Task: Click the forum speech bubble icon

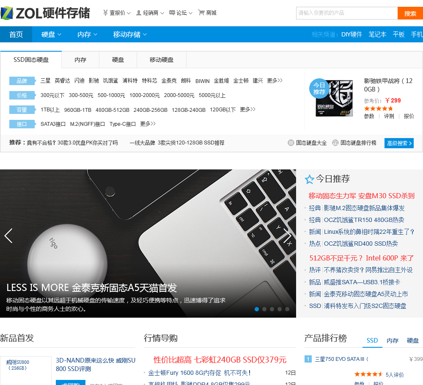Action: [x=172, y=13]
